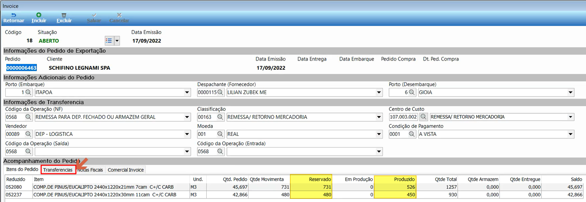Select item row 052080
Screen dimensions: 586x202
294,187
